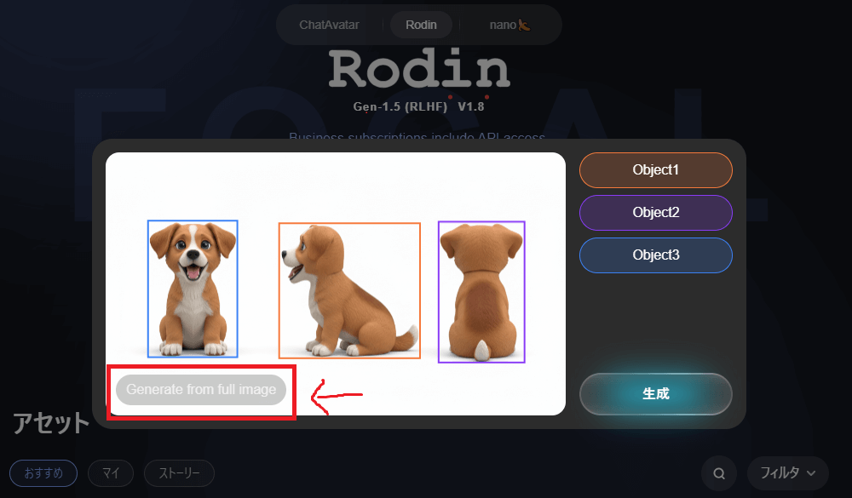Viewport: 852px width, 498px height.
Task: Open the nano tab
Action: click(x=509, y=25)
